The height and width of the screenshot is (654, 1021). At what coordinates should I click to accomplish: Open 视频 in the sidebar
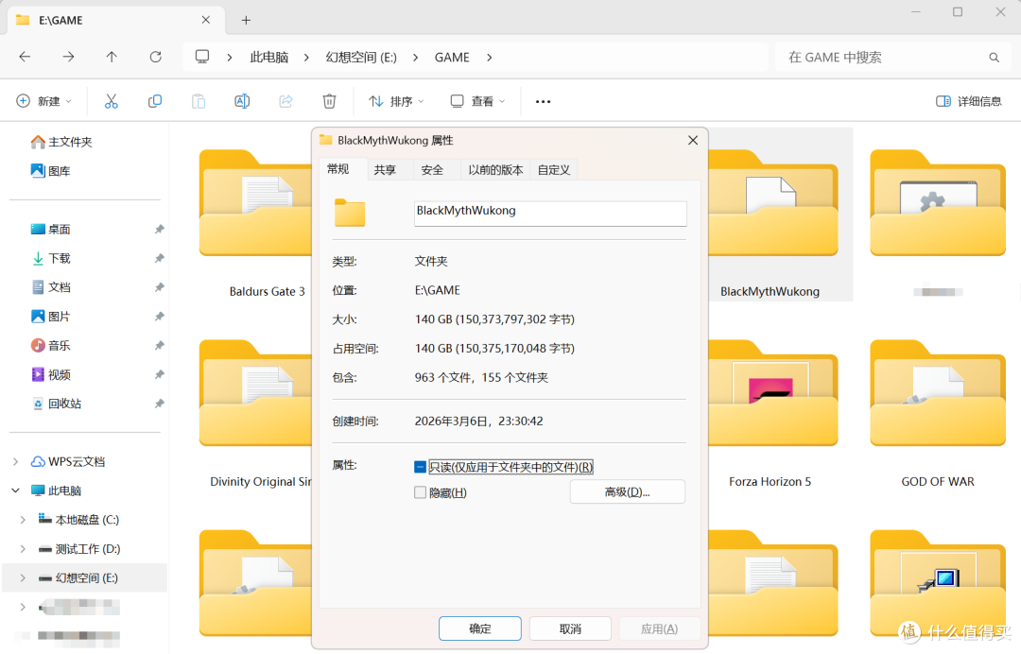[51, 375]
